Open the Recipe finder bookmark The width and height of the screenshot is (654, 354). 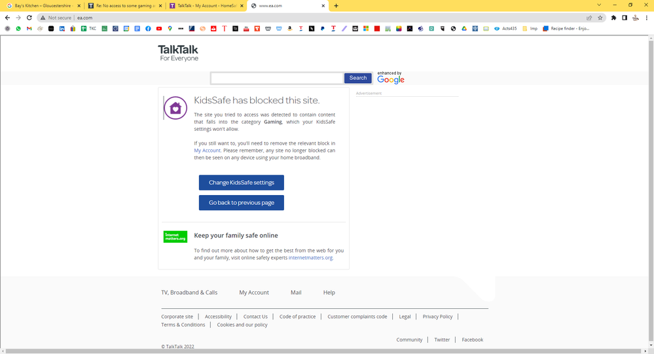click(566, 29)
